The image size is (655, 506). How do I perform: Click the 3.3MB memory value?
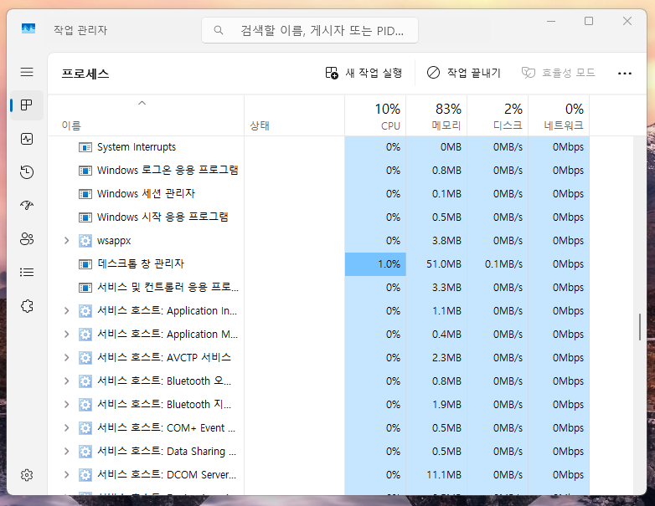coord(446,288)
